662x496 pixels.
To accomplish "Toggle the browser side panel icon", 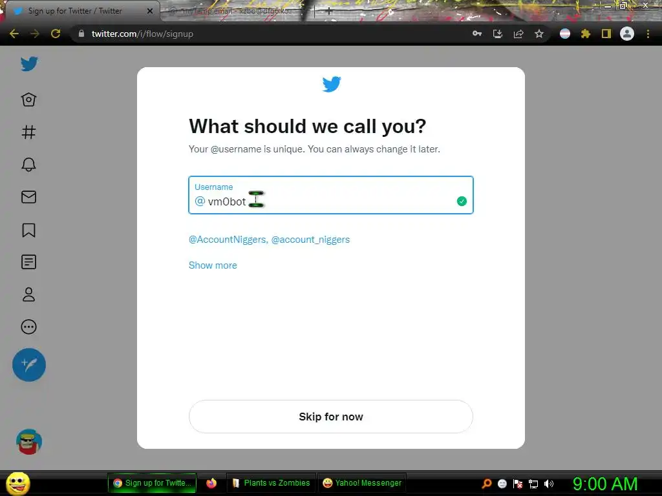I will point(606,34).
